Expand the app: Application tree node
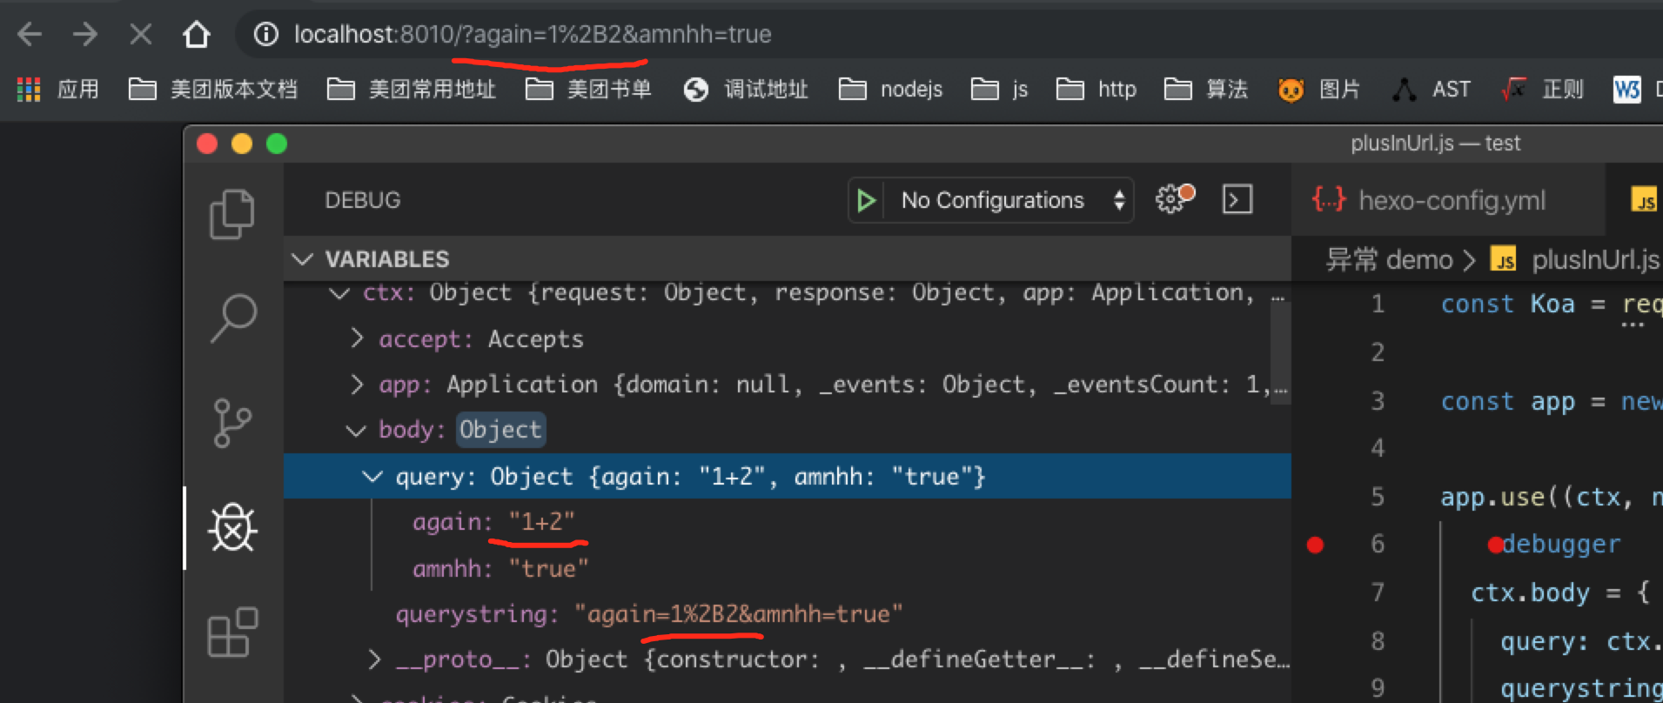The height and width of the screenshot is (703, 1663). [x=357, y=385]
